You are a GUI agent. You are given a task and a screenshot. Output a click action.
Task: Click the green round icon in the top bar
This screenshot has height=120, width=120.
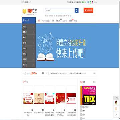tap(90, 2)
